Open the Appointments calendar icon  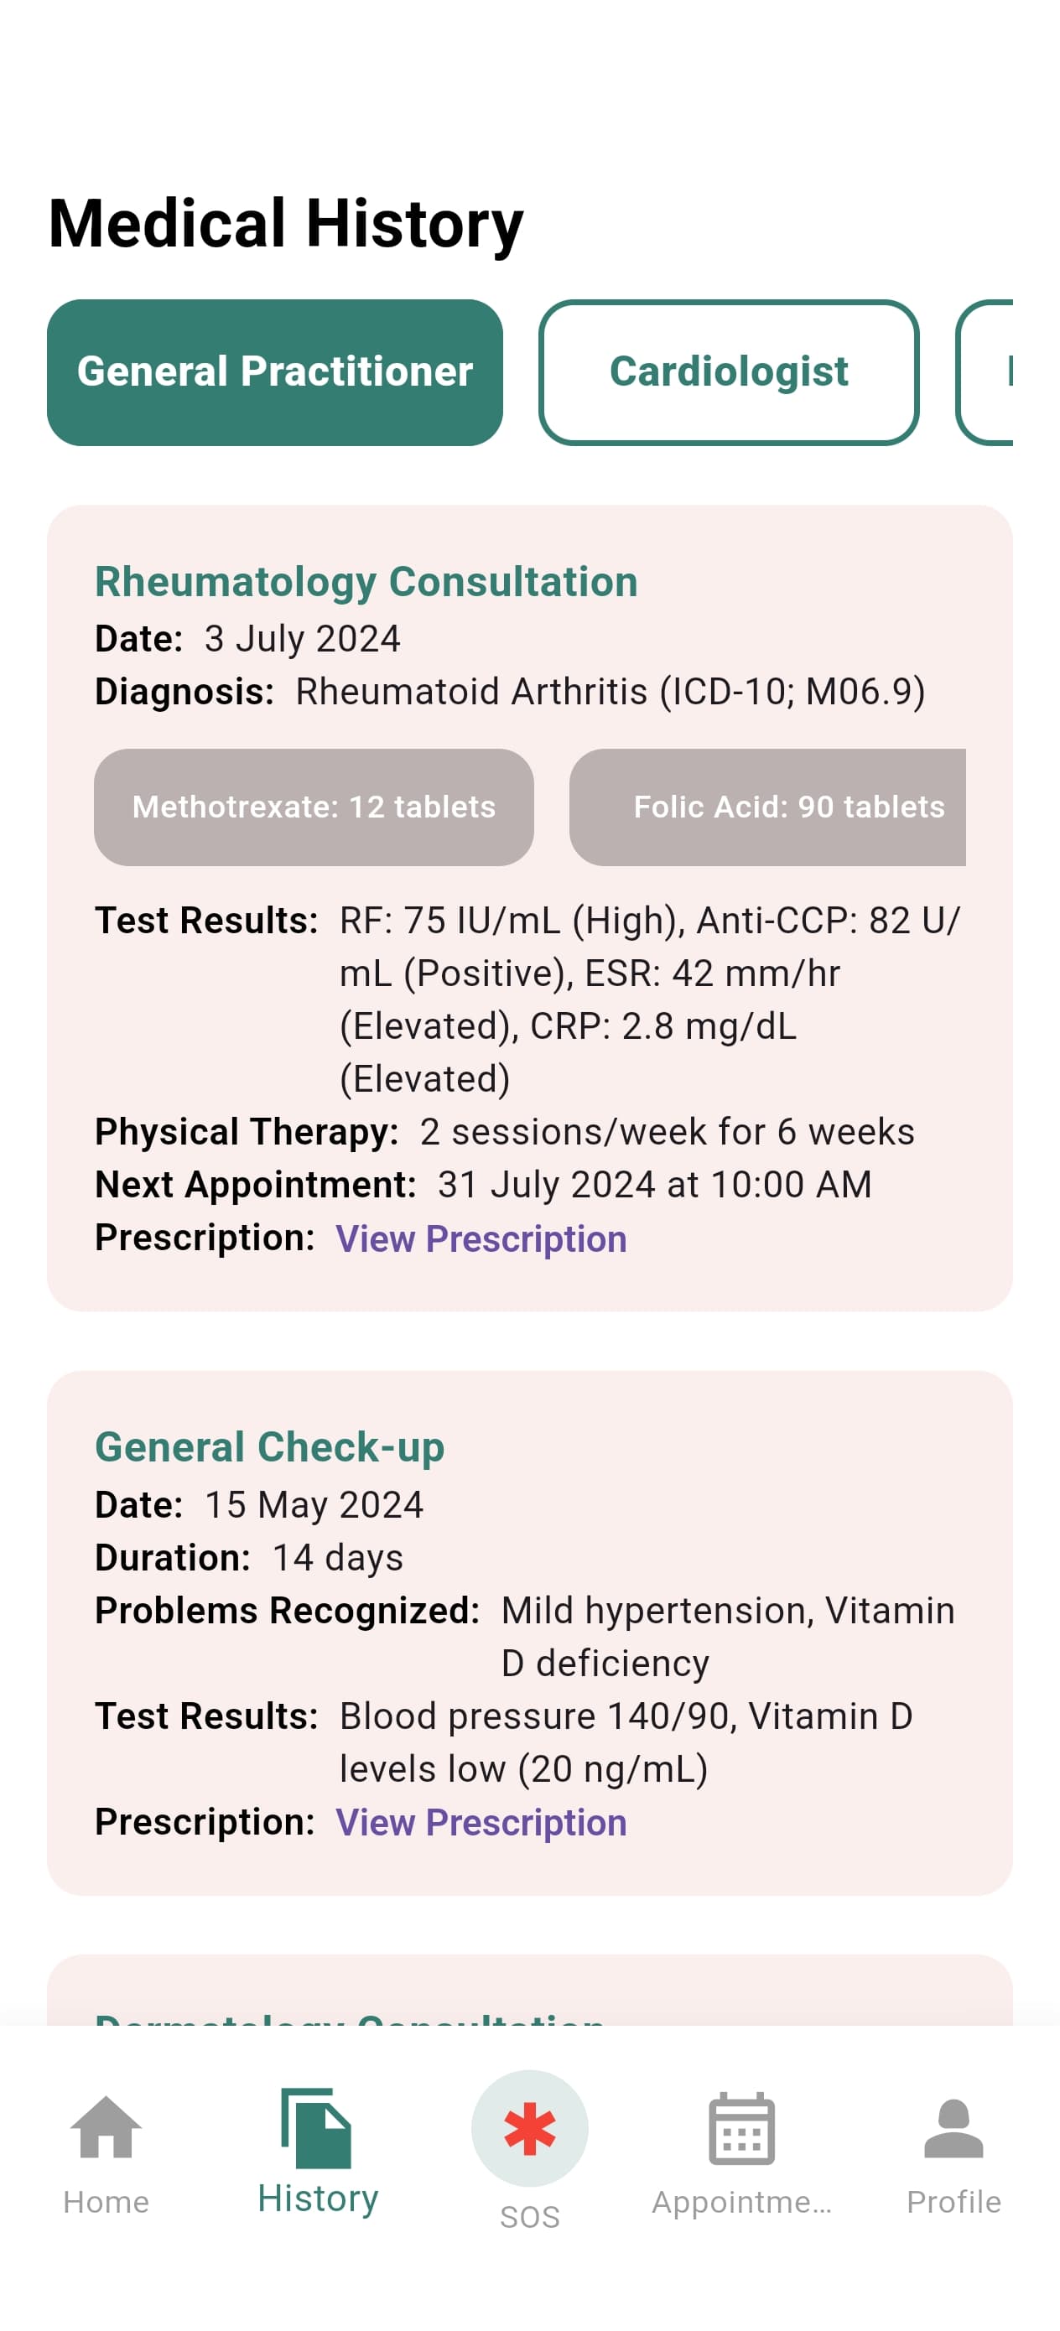click(x=741, y=2127)
